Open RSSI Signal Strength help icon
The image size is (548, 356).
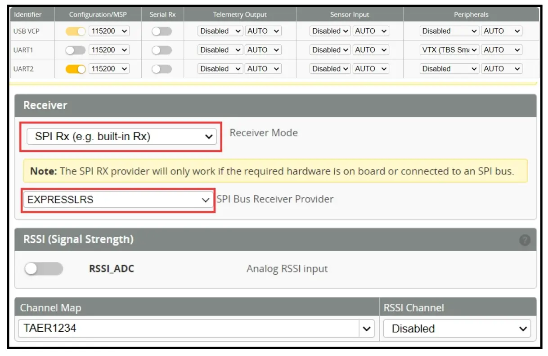tap(525, 240)
